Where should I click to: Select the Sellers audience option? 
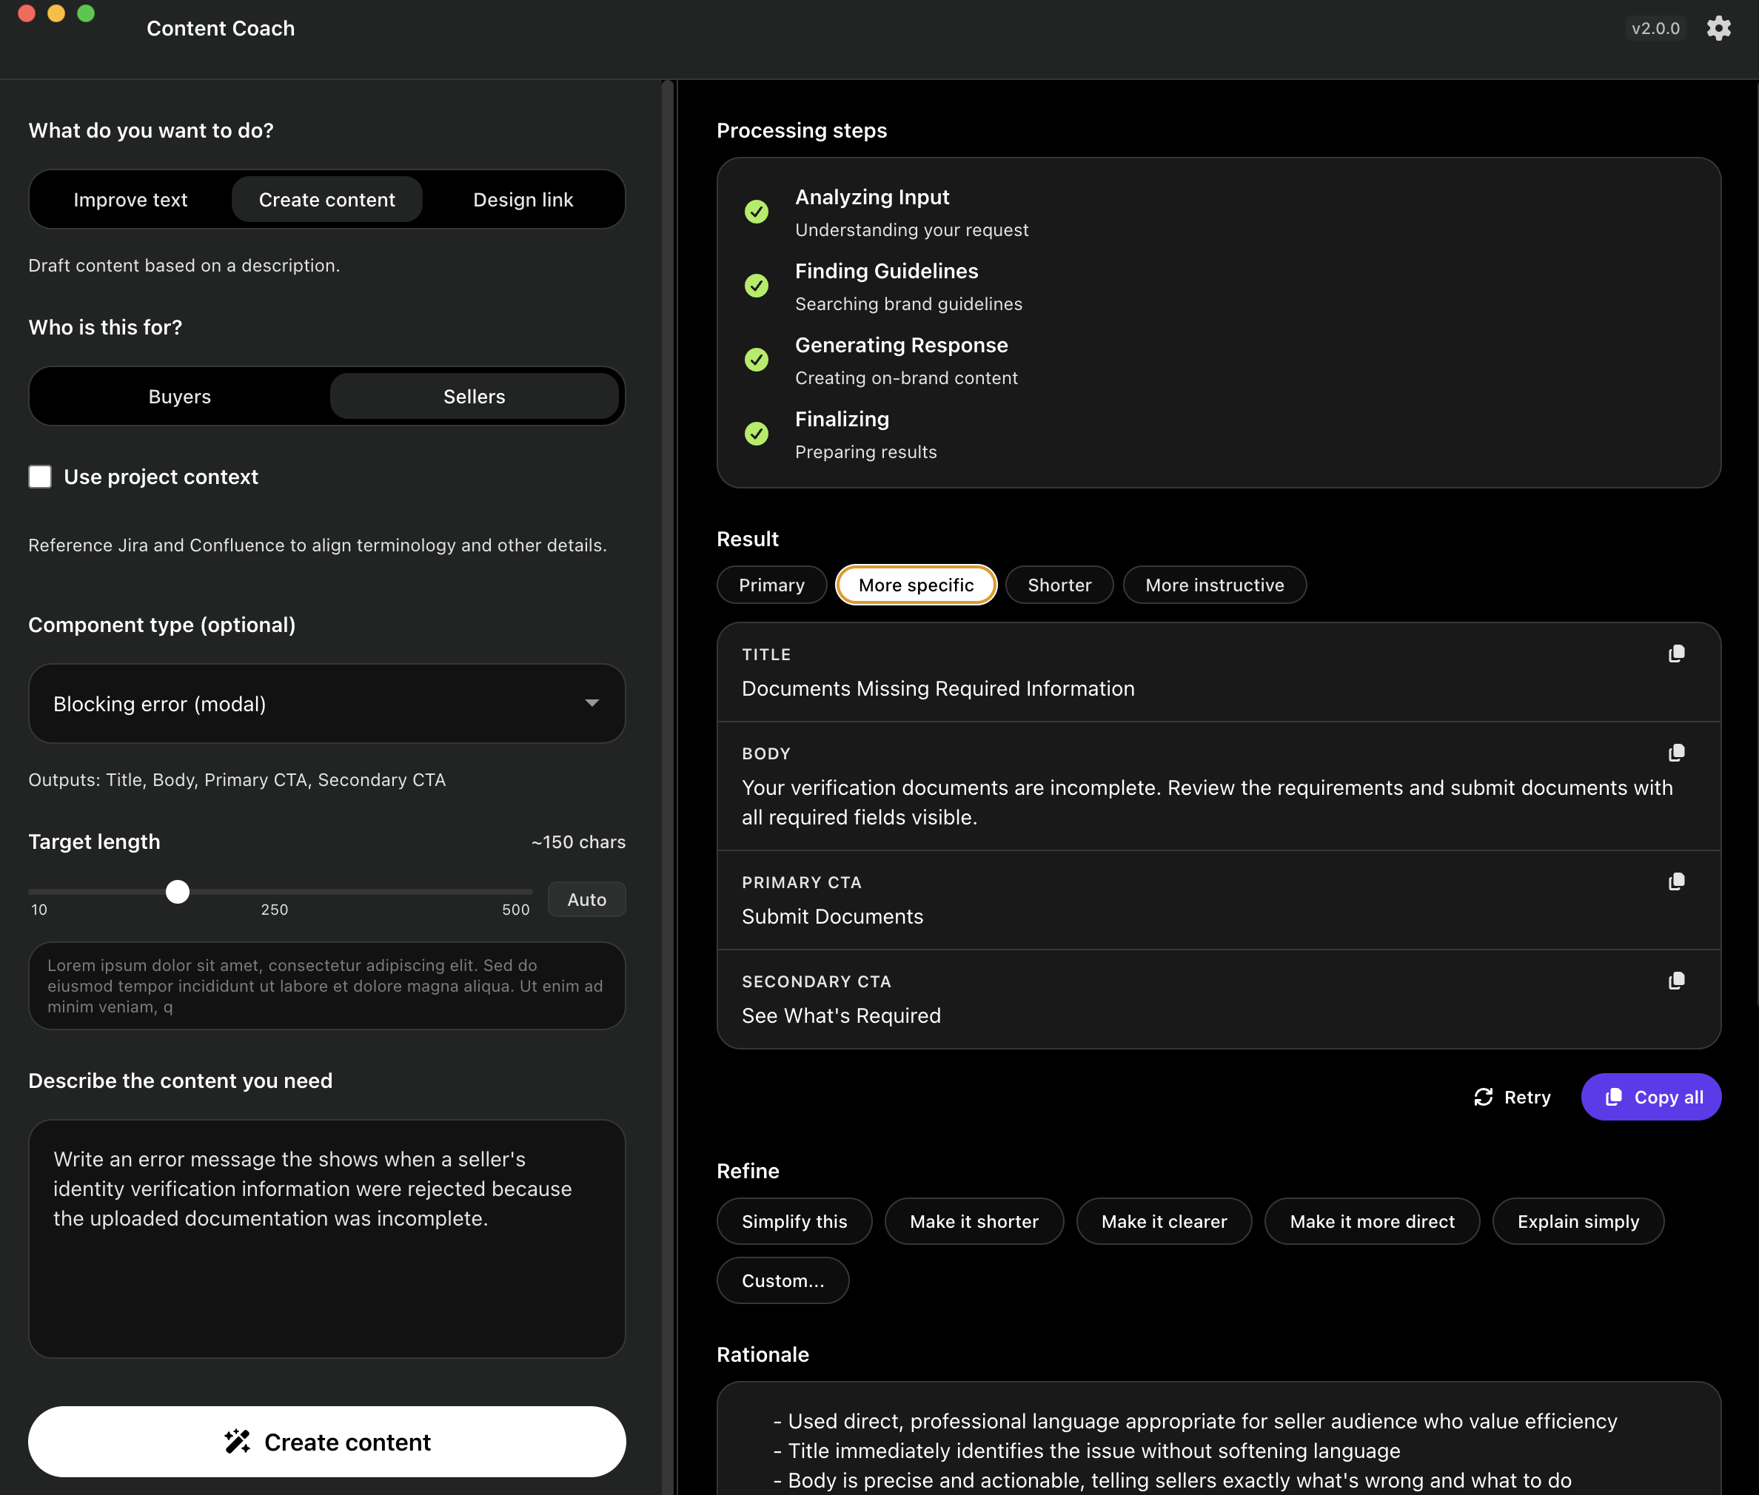pos(474,397)
